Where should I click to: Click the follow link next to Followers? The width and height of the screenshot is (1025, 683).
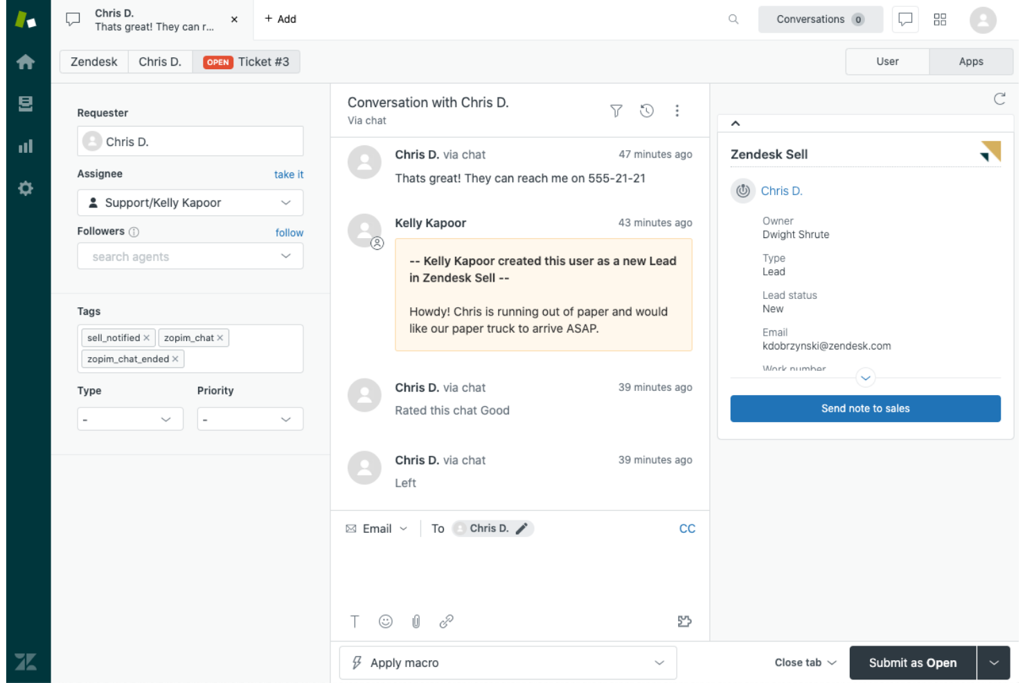pos(289,233)
